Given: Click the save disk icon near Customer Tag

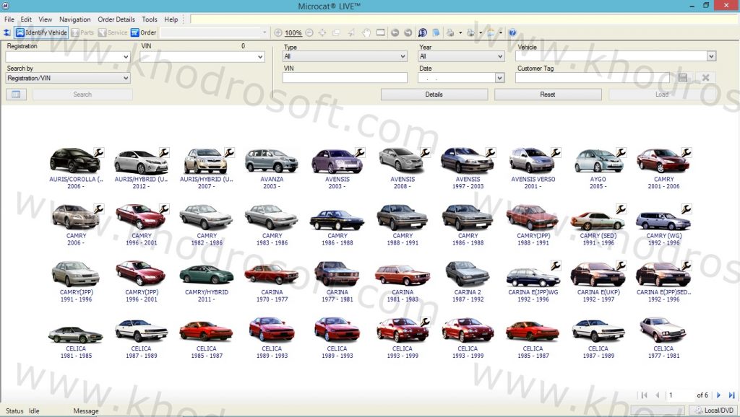Looking at the screenshot, I should point(682,78).
